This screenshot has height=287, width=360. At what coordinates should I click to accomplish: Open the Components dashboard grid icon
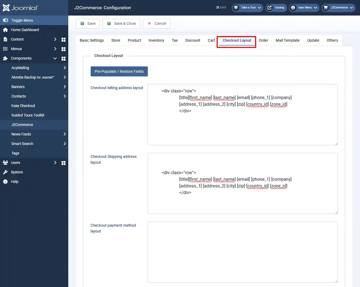pyautogui.click(x=64, y=59)
